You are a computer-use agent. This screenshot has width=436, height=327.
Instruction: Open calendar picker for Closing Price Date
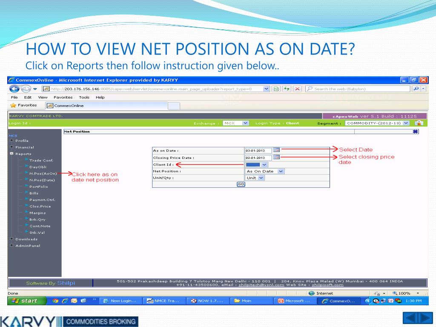tap(276, 157)
